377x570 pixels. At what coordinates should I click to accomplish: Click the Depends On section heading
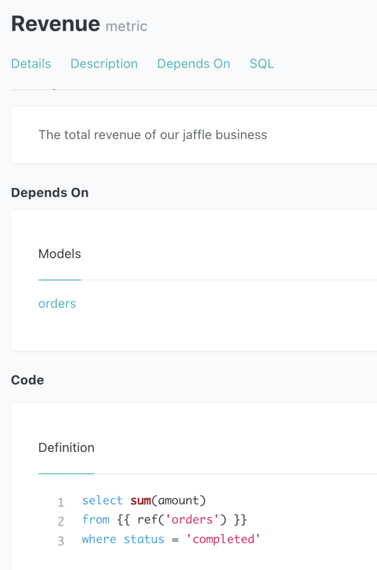pos(50,192)
